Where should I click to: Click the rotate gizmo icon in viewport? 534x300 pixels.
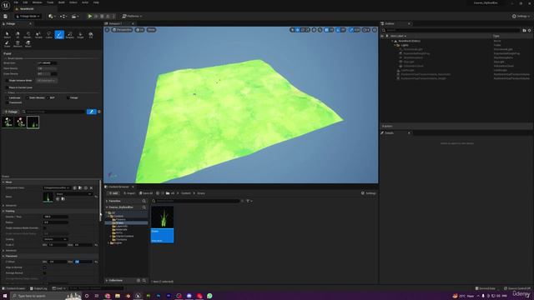pyautogui.click(x=303, y=30)
